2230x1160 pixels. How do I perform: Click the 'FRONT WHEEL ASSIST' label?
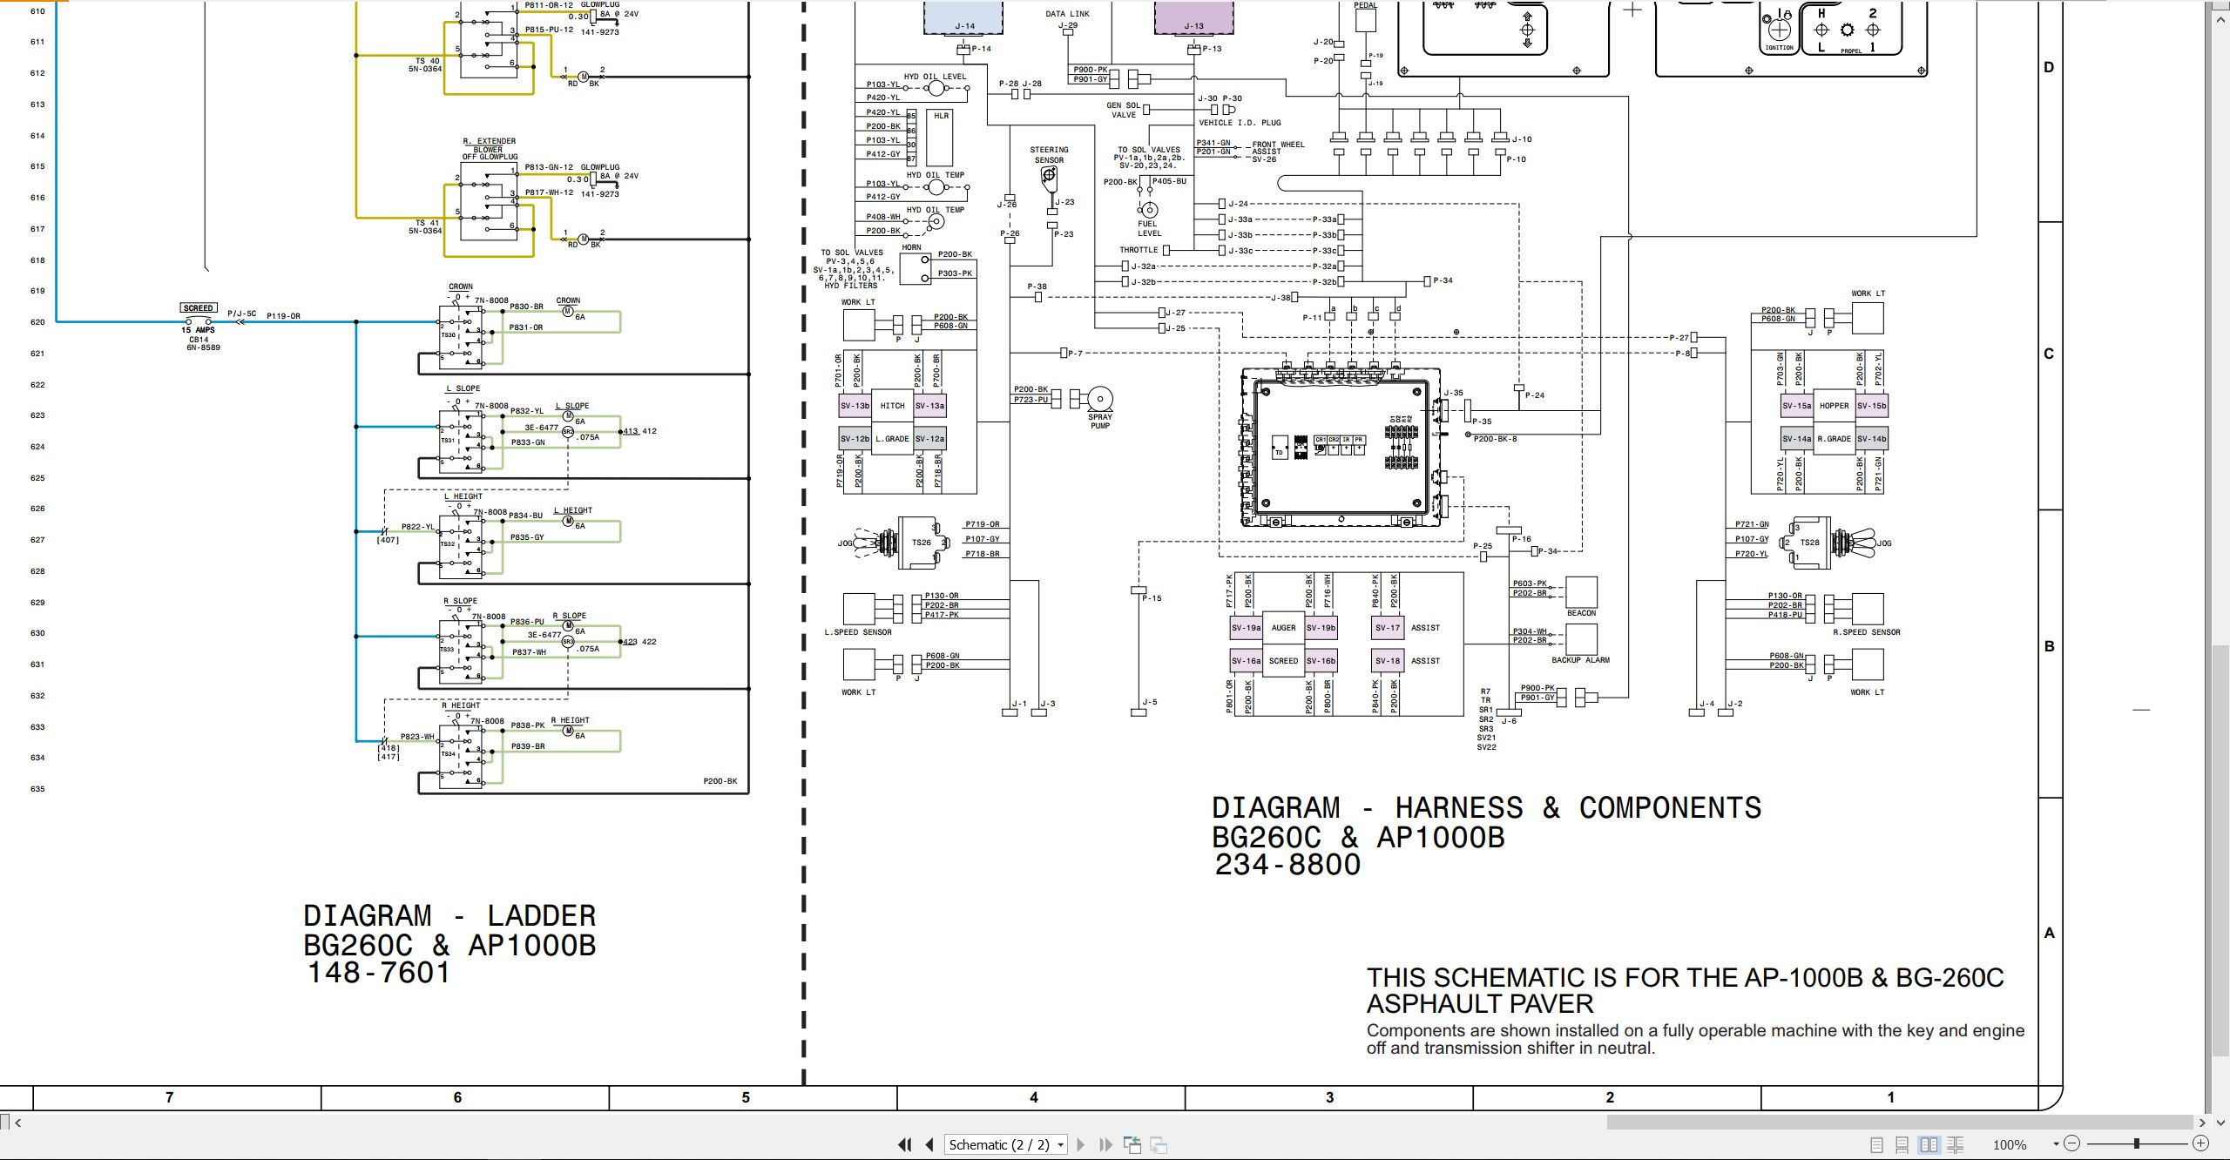(1278, 148)
